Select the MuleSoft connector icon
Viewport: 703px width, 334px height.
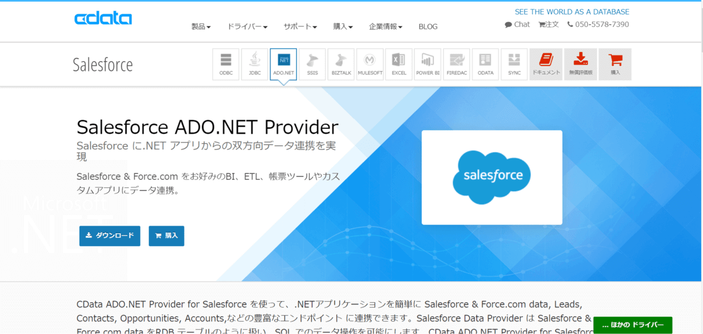coord(370,64)
